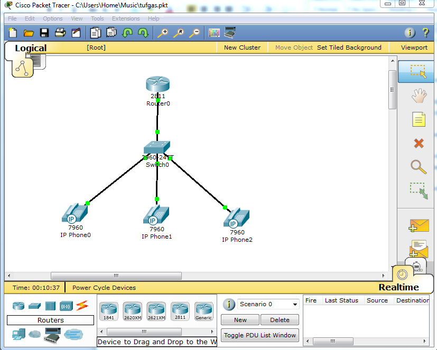This screenshot has width=437, height=350.
Task: Open the File menu
Action: click(12, 18)
